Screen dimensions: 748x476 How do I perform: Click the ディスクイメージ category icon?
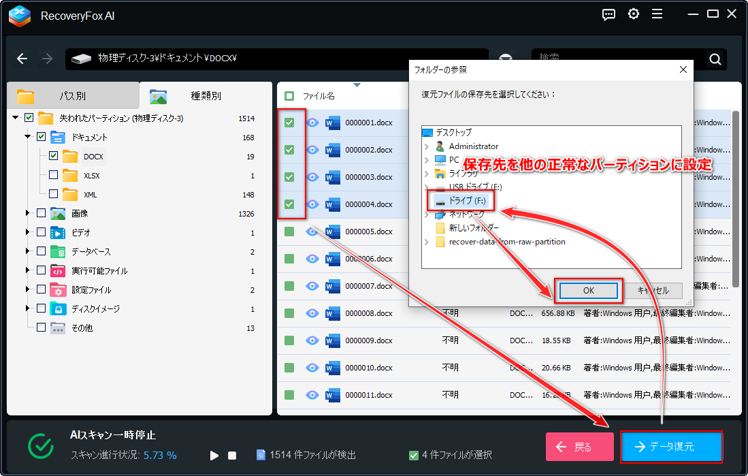pos(58,309)
